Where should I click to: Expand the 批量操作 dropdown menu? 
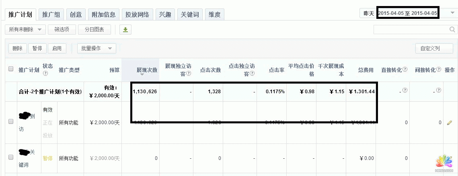tap(97, 49)
